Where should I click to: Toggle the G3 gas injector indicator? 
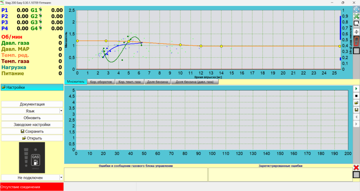pos(41,22)
